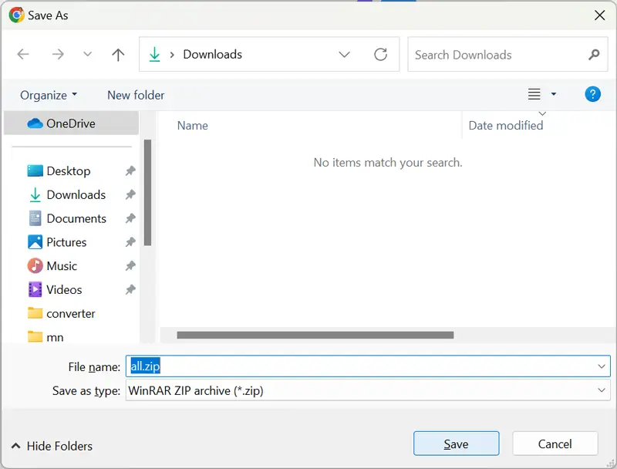Click the blue Help question mark icon
This screenshot has width=617, height=469.
592,94
